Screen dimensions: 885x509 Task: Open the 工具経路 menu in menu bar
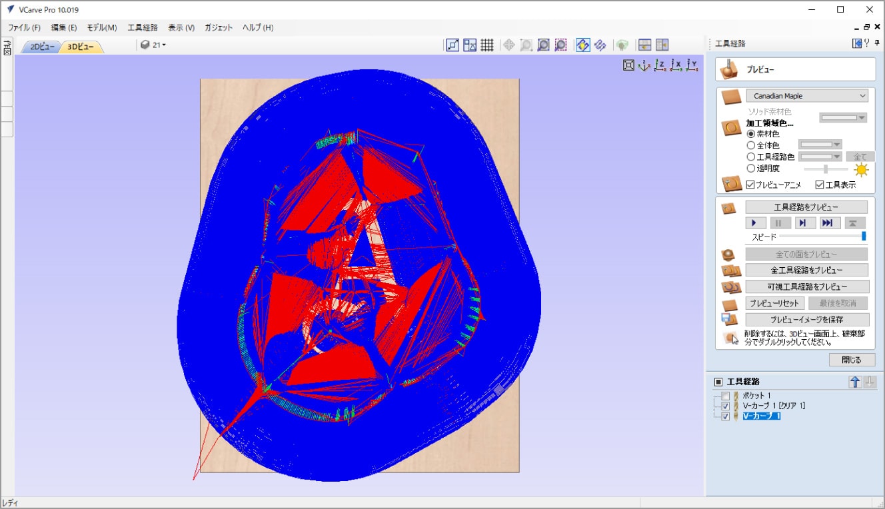pyautogui.click(x=142, y=27)
